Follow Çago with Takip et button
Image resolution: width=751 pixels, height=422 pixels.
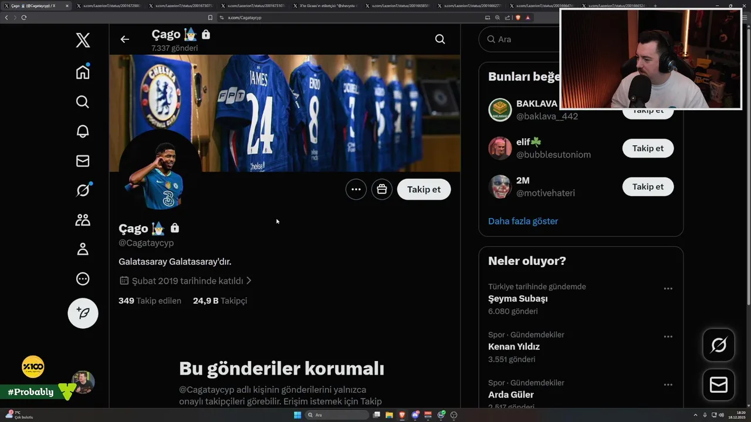pyautogui.click(x=424, y=189)
